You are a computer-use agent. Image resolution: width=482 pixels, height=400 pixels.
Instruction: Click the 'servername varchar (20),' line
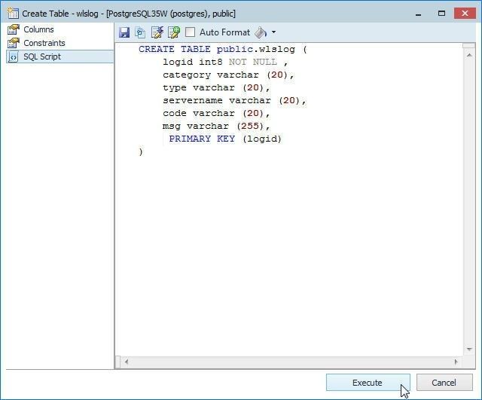[x=234, y=100]
